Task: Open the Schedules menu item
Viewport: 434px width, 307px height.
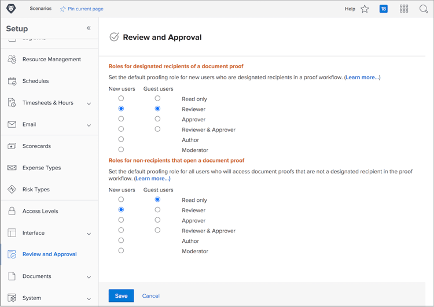Action: click(x=35, y=81)
